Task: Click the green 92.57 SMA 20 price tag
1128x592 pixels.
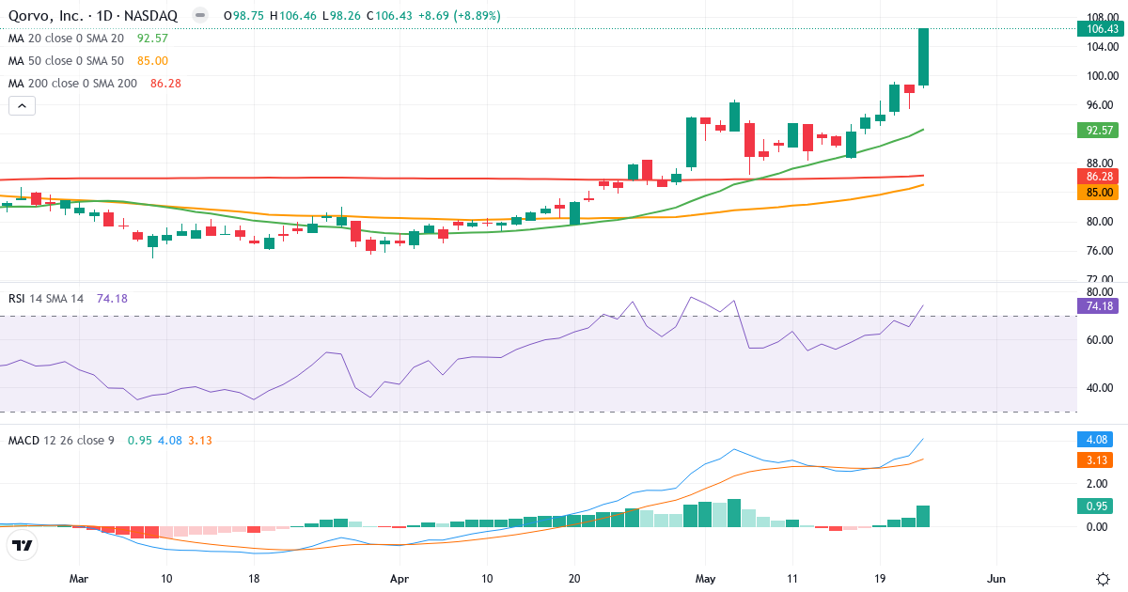Action: (1100, 131)
